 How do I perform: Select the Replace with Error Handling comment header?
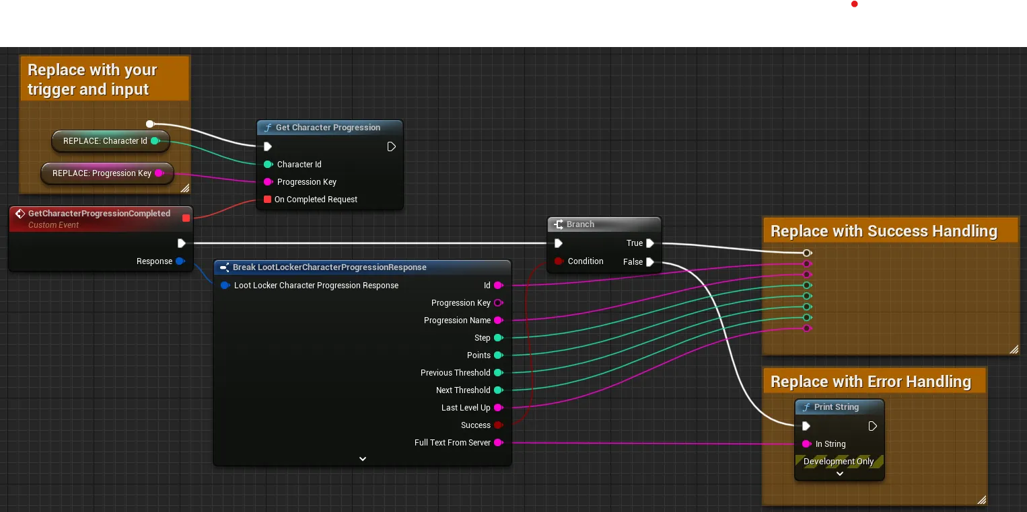(875, 382)
